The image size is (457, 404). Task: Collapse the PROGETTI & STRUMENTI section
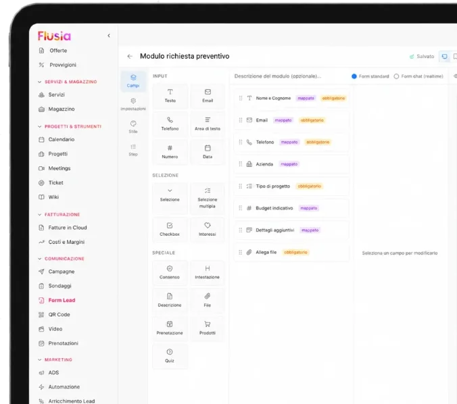(x=39, y=126)
